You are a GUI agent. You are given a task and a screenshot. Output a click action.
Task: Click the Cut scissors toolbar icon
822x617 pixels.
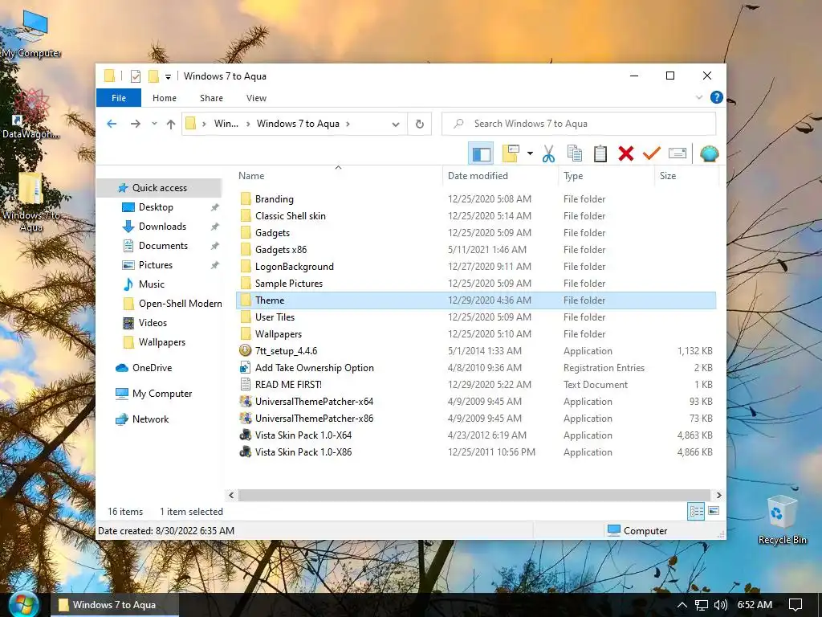click(548, 153)
